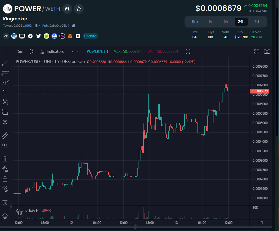Select the text annotation tool
Screen dimensions: 279x231
[x=5, y=92]
